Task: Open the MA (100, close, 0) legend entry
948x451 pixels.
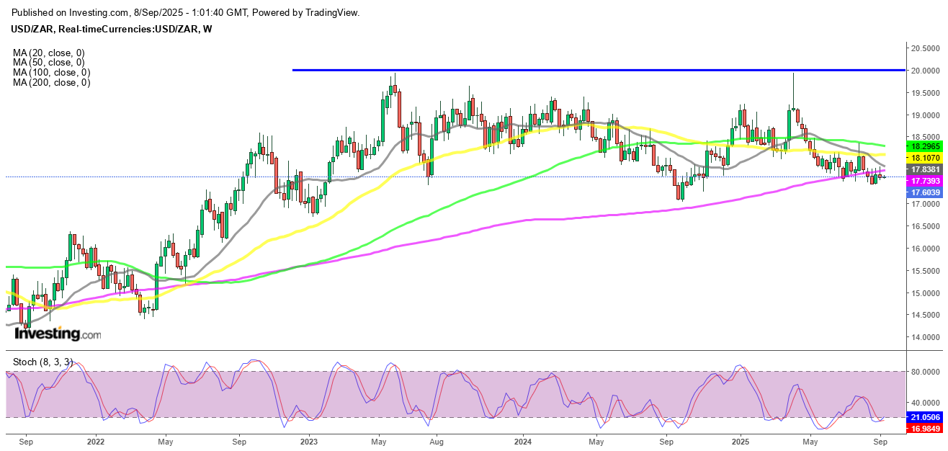Action: (x=51, y=73)
